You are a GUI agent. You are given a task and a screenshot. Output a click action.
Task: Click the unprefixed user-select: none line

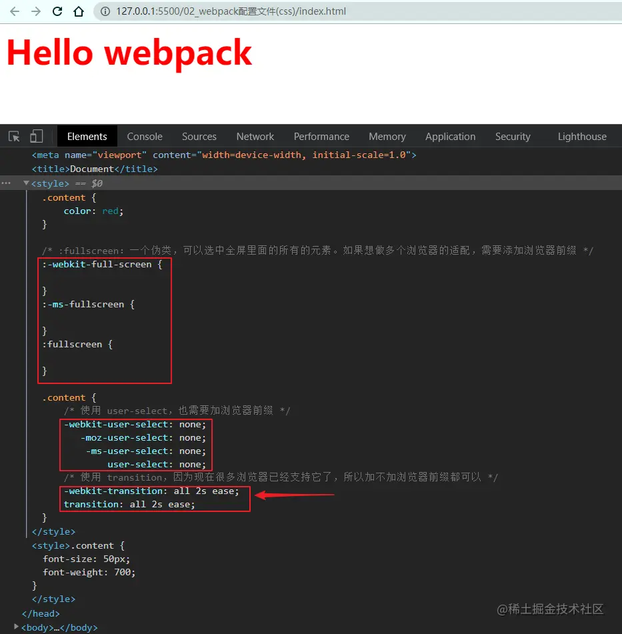[157, 465]
